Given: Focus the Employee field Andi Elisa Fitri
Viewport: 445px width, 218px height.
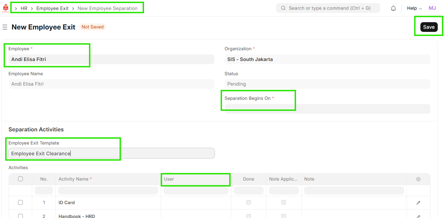Looking at the screenshot, I should pyautogui.click(x=112, y=59).
